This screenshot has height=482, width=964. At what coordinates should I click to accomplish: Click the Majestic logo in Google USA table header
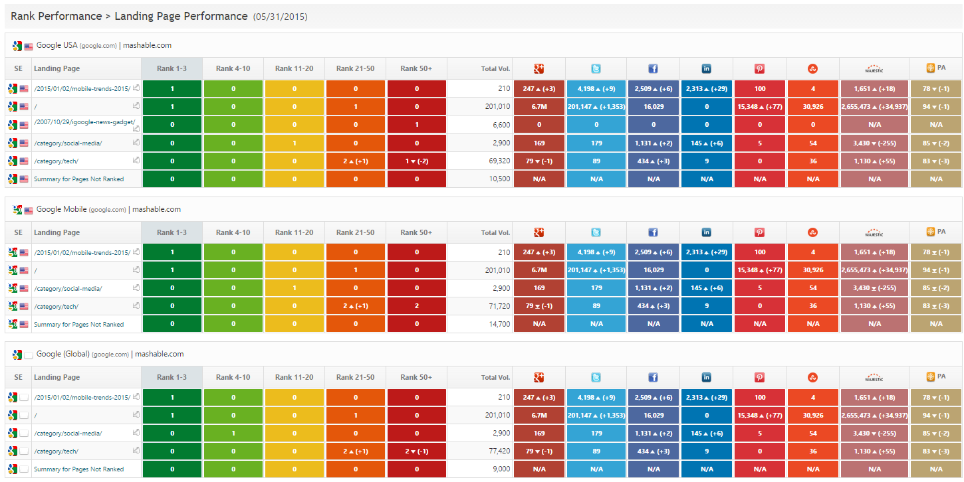[x=874, y=68]
